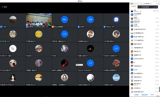
Task: Click the reply arrow in speaking notification bar
Action: point(157,7)
